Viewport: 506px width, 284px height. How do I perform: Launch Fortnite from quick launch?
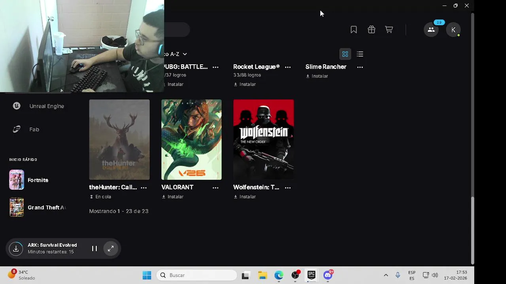38,180
